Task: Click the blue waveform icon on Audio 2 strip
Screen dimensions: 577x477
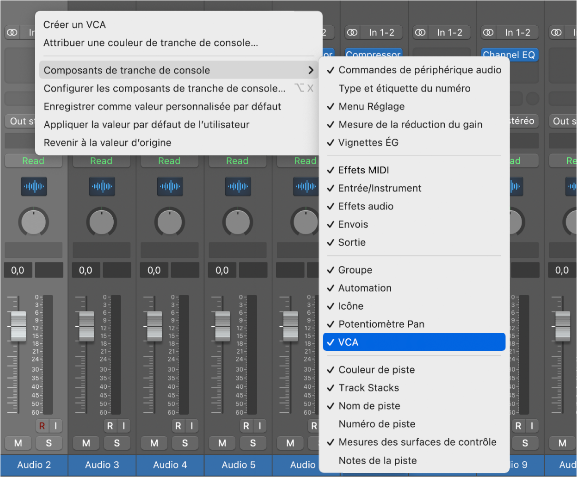Action: click(33, 187)
